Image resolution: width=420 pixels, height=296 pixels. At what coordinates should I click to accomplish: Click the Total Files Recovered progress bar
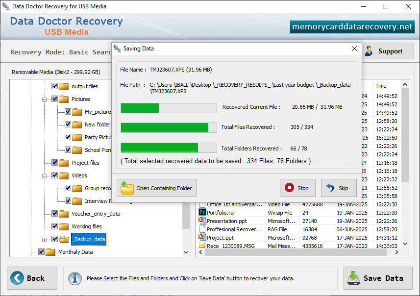169,127
